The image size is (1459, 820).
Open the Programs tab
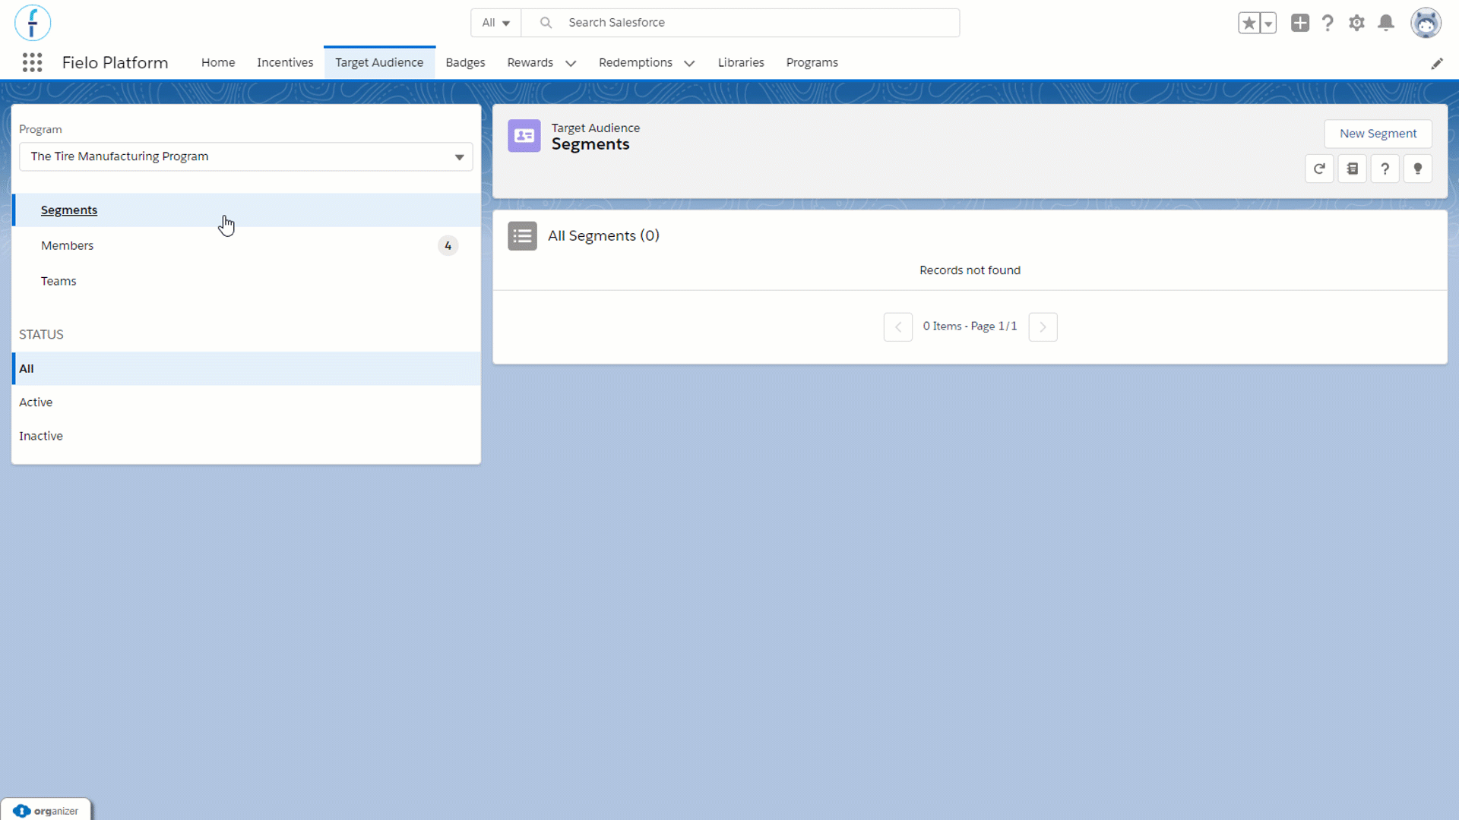tap(812, 62)
